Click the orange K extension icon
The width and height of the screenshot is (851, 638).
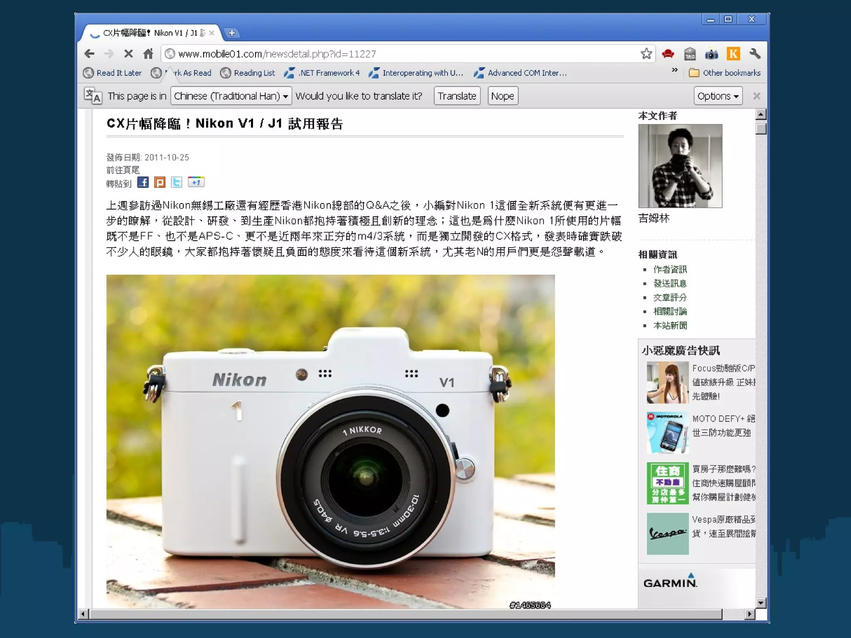(x=733, y=54)
